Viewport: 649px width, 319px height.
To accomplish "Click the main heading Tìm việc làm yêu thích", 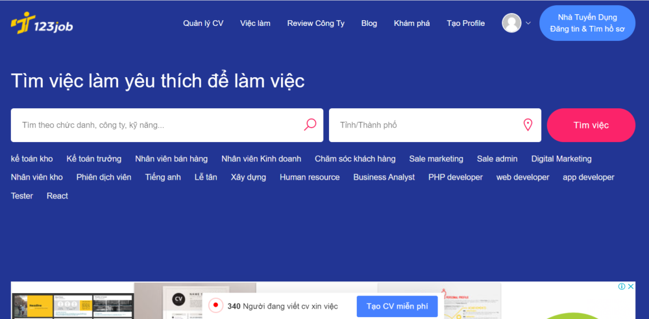I will [158, 80].
